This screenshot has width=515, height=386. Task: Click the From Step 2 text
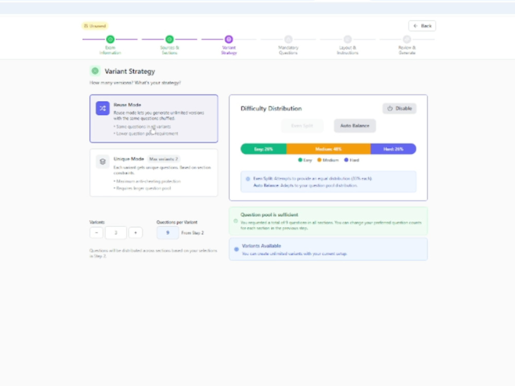(x=193, y=233)
